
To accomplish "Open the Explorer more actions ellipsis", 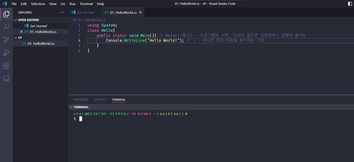I will pos(62,12).
